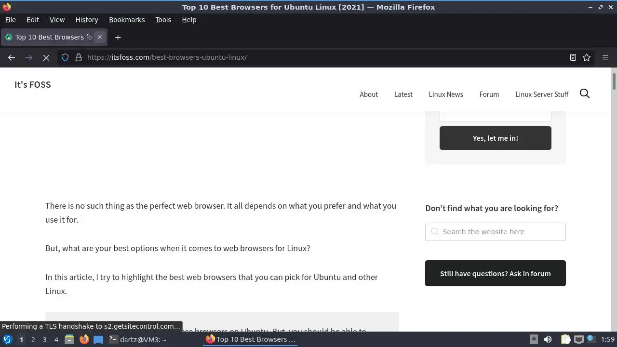Stop loading the page
The image size is (617, 347).
46,57
